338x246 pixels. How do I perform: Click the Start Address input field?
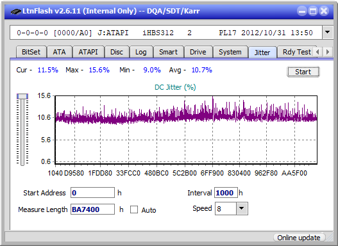point(93,193)
